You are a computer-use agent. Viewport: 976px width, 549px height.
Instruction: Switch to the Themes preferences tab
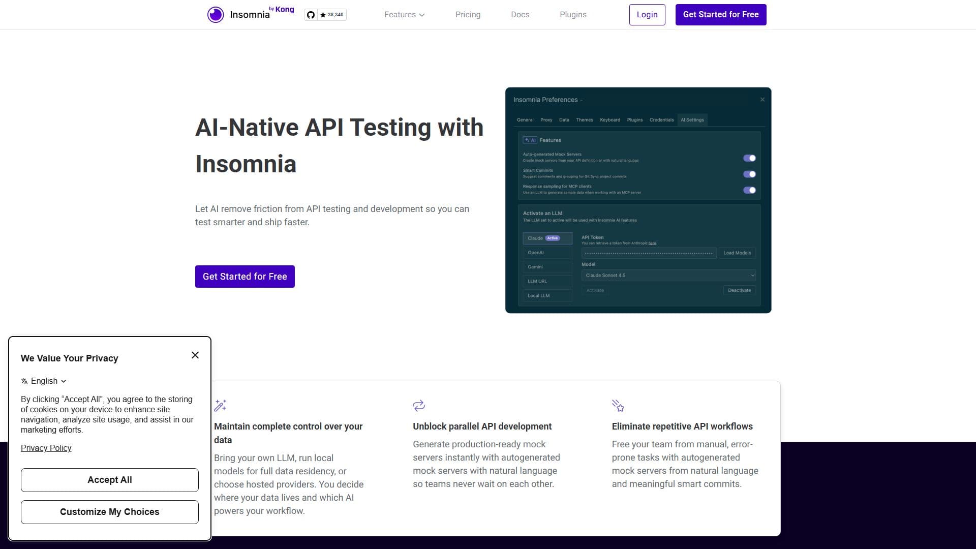click(x=585, y=120)
